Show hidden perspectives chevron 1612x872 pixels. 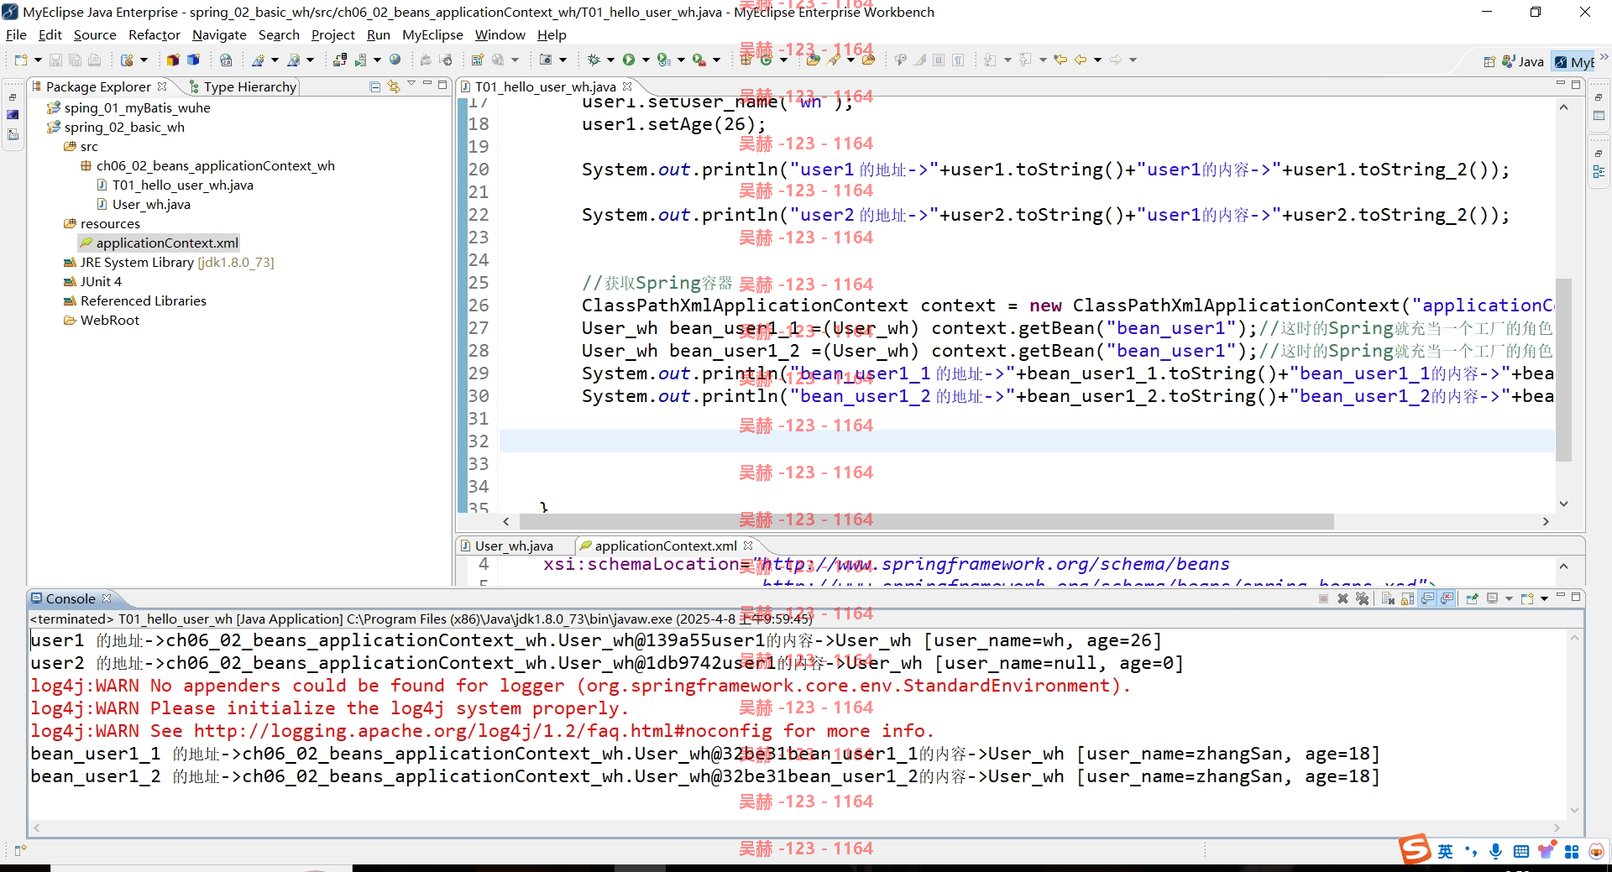[1604, 57]
